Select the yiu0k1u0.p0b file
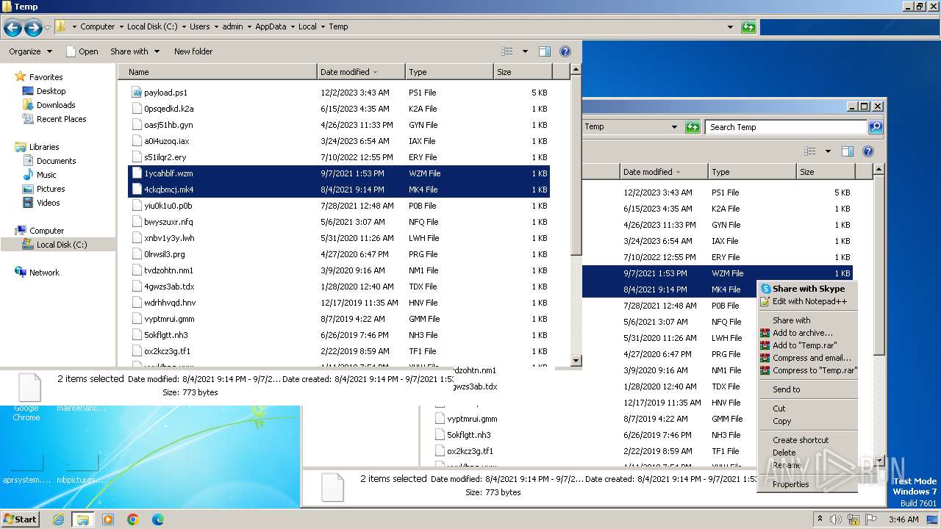This screenshot has width=941, height=529. 339,206
